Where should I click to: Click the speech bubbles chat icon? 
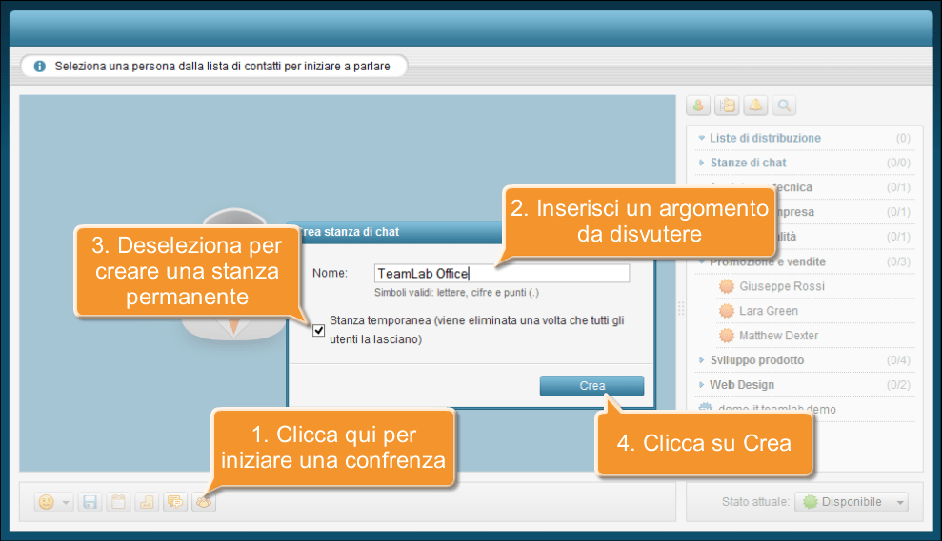[175, 502]
